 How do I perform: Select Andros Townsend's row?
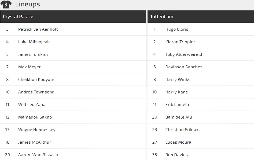pos(73,92)
